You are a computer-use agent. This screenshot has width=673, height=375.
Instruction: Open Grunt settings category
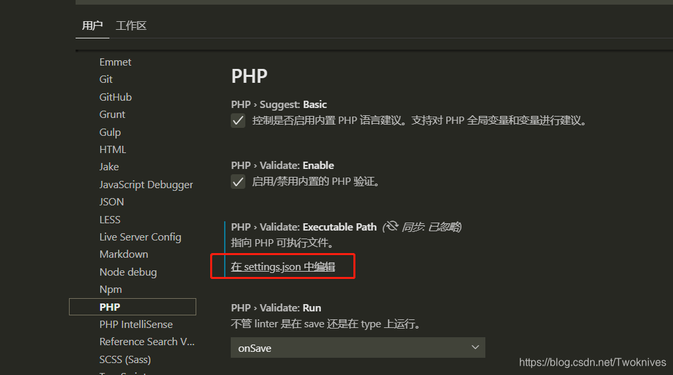[112, 115]
